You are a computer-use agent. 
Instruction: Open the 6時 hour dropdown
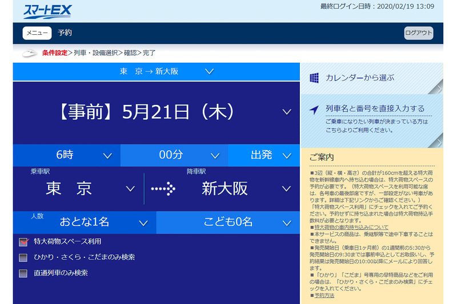67,155
